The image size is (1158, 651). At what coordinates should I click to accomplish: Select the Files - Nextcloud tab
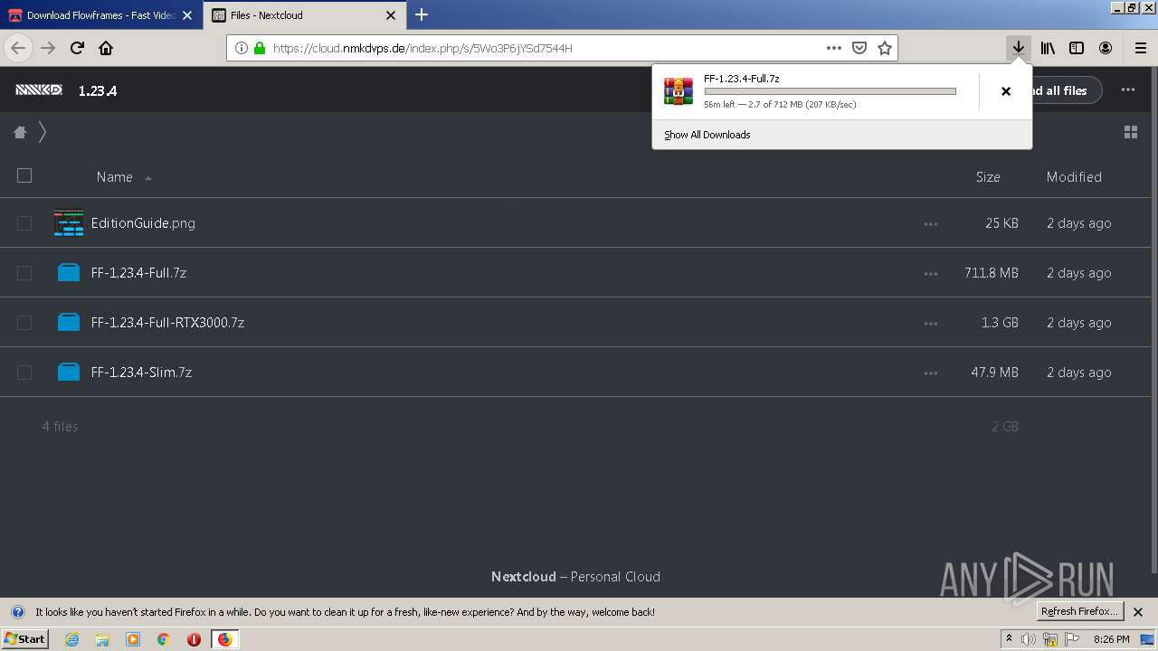(303, 15)
